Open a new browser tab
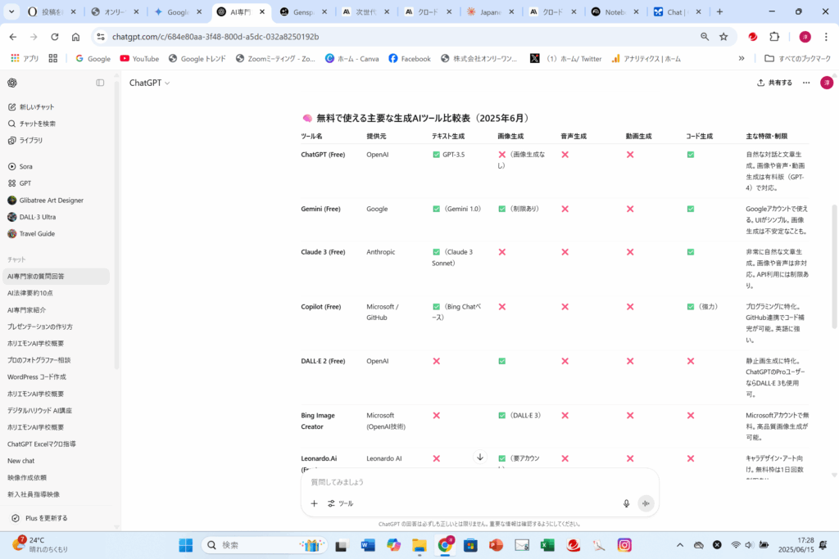This screenshot has height=559, width=839. (x=719, y=11)
